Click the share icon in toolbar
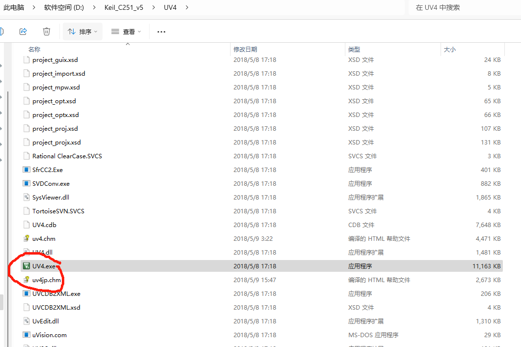The image size is (521, 347). pyautogui.click(x=23, y=31)
